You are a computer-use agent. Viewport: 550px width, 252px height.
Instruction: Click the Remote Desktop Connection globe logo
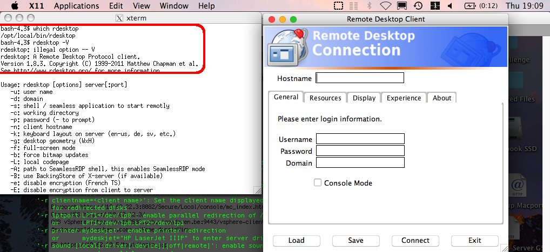[x=287, y=47]
